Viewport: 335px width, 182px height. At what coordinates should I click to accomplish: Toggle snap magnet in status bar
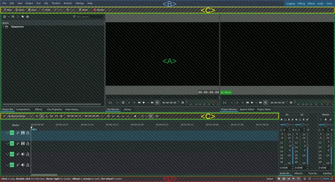pos(298,179)
